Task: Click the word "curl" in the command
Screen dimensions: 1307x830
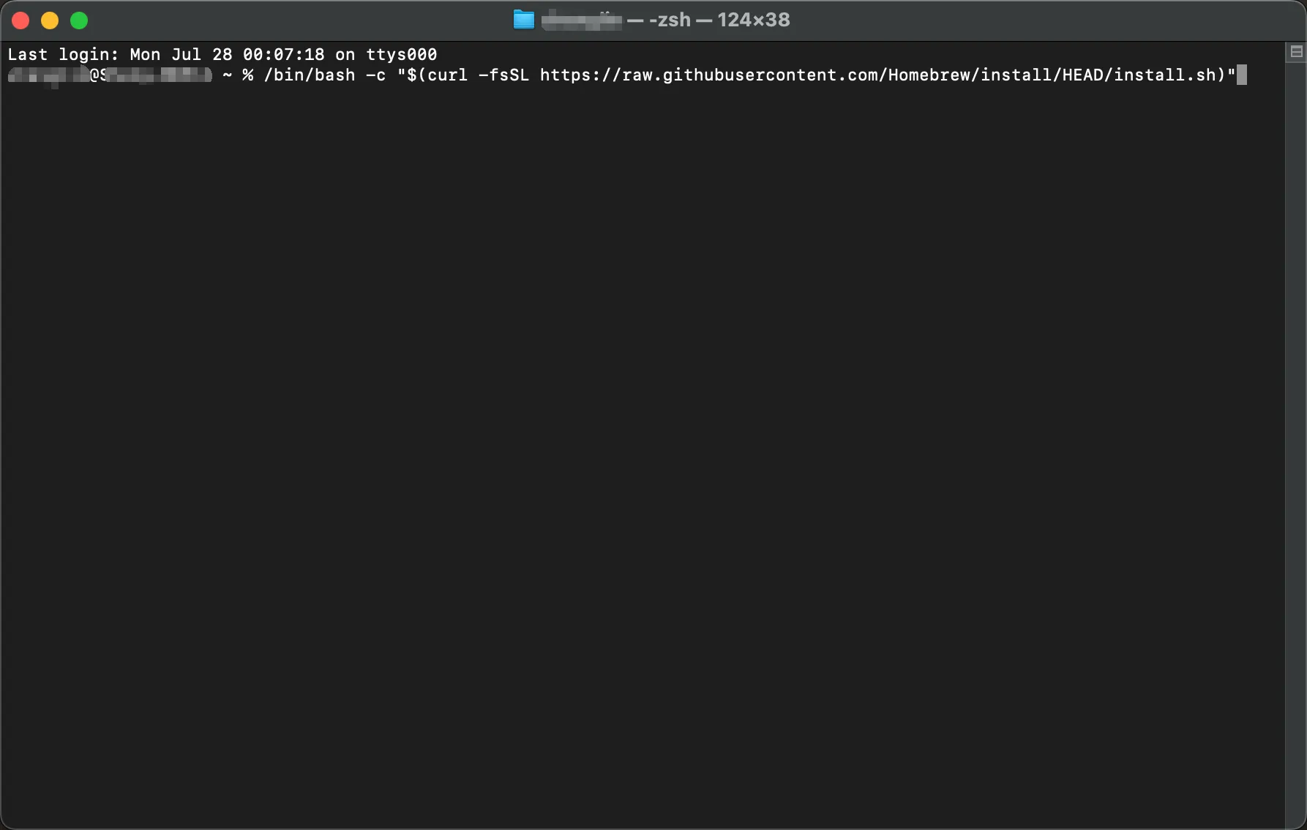Action: coord(447,75)
